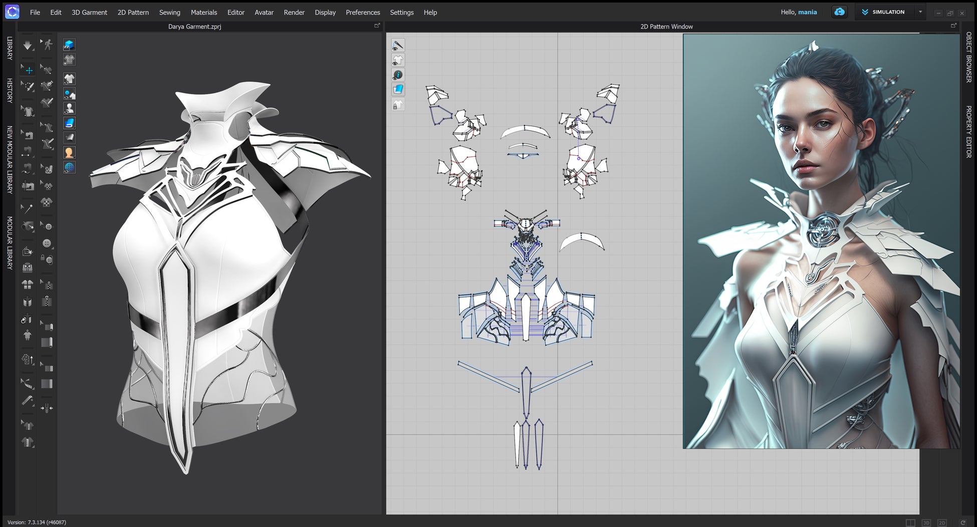
Task: Toggle Show Avatar in 3D view
Action: [x=69, y=108]
